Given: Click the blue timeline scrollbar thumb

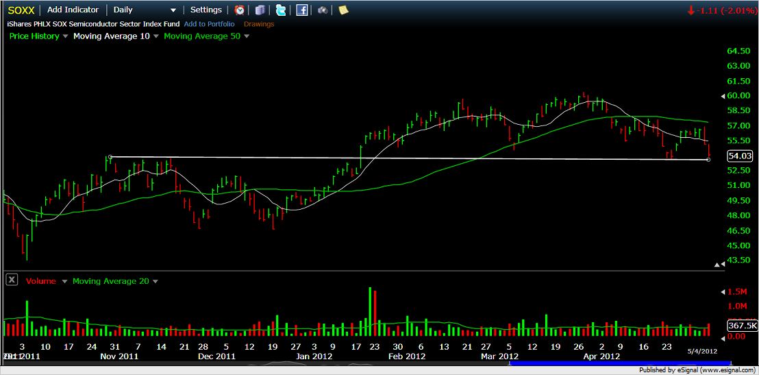Looking at the screenshot, I should [619, 363].
